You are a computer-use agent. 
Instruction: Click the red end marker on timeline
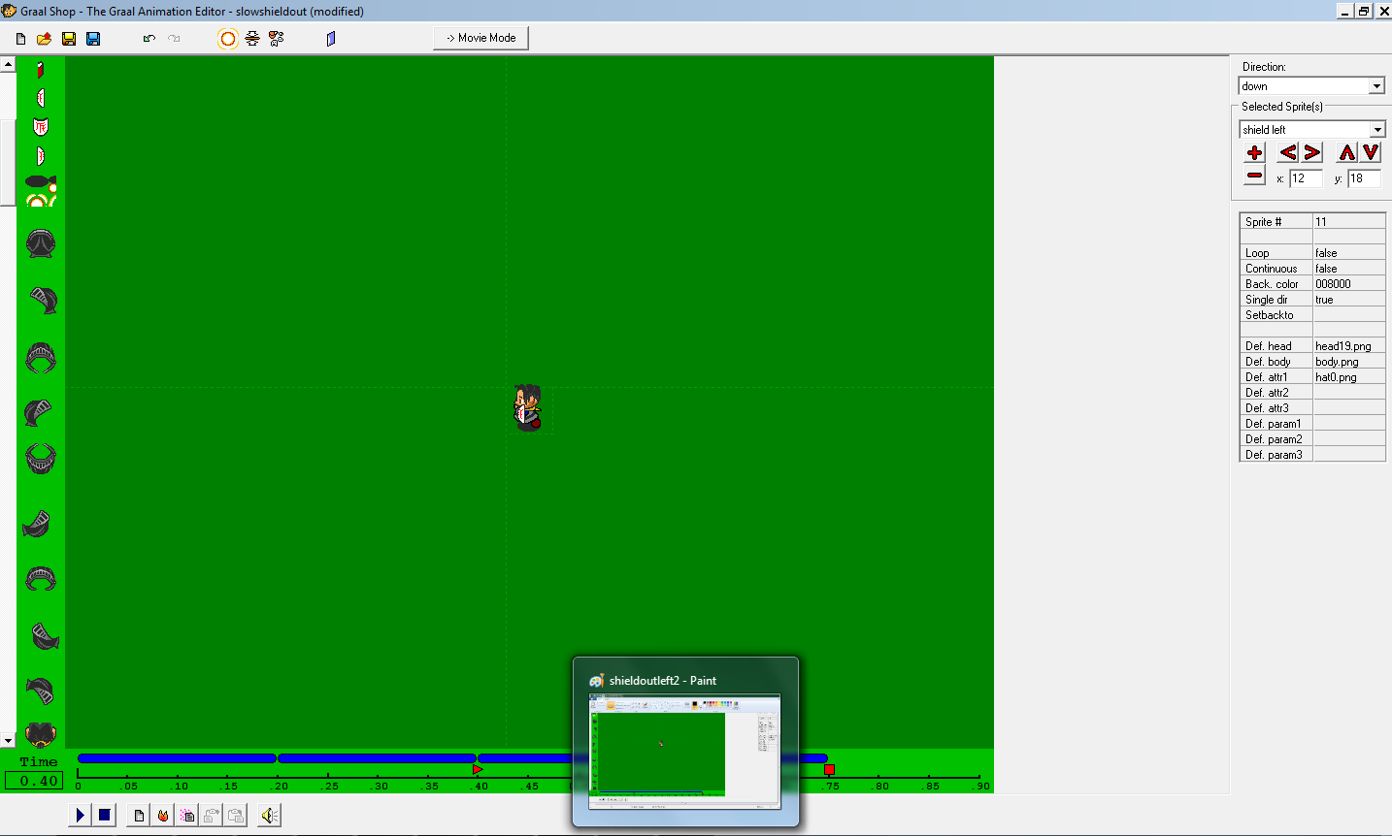tap(829, 769)
